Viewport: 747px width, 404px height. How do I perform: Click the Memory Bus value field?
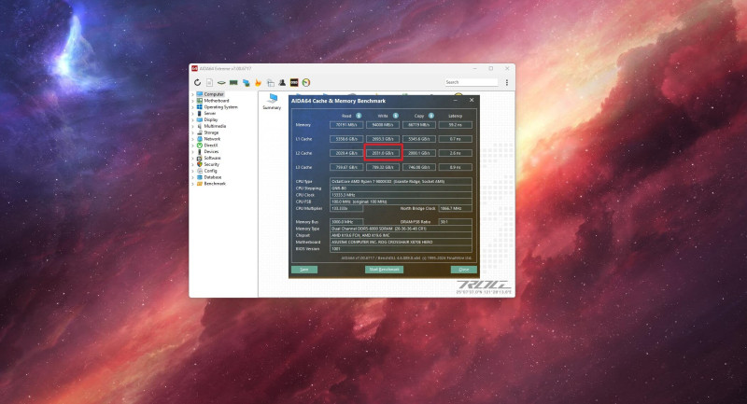point(346,222)
